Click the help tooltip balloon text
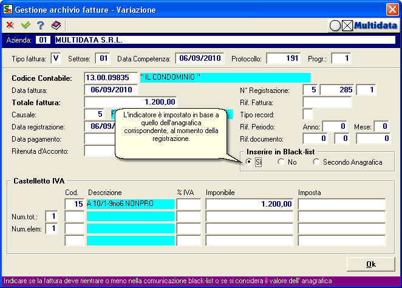The image size is (402, 288). [171, 127]
